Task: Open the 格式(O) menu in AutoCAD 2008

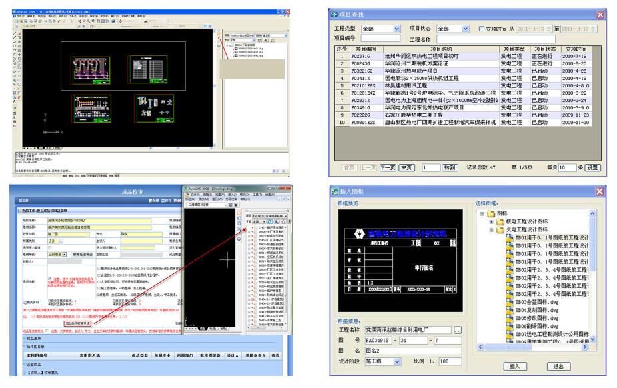Action: coord(245,195)
